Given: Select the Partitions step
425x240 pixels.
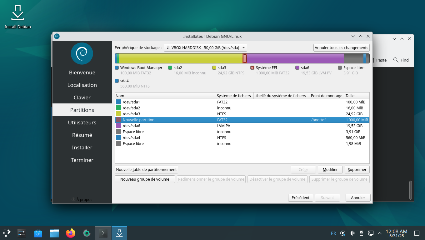Looking at the screenshot, I should [82, 110].
